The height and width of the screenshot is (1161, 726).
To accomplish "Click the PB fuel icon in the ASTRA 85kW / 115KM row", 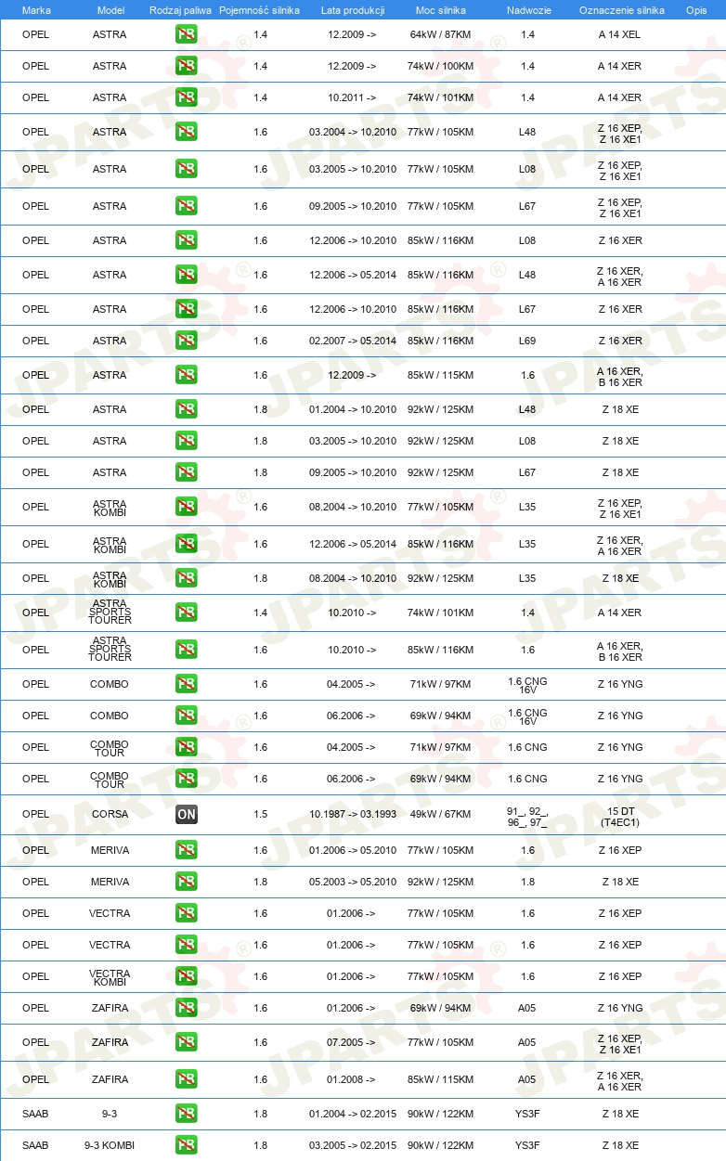I will pyautogui.click(x=187, y=375).
